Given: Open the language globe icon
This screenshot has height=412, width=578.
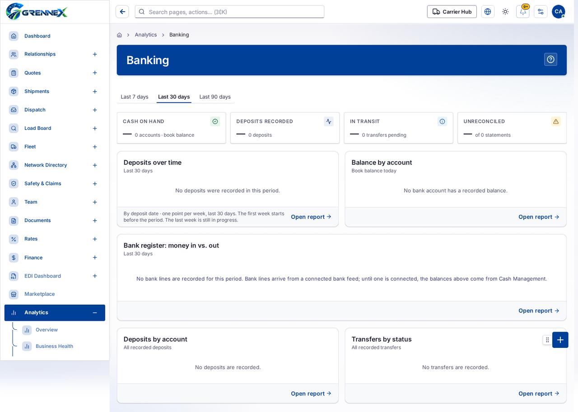Looking at the screenshot, I should (488, 12).
